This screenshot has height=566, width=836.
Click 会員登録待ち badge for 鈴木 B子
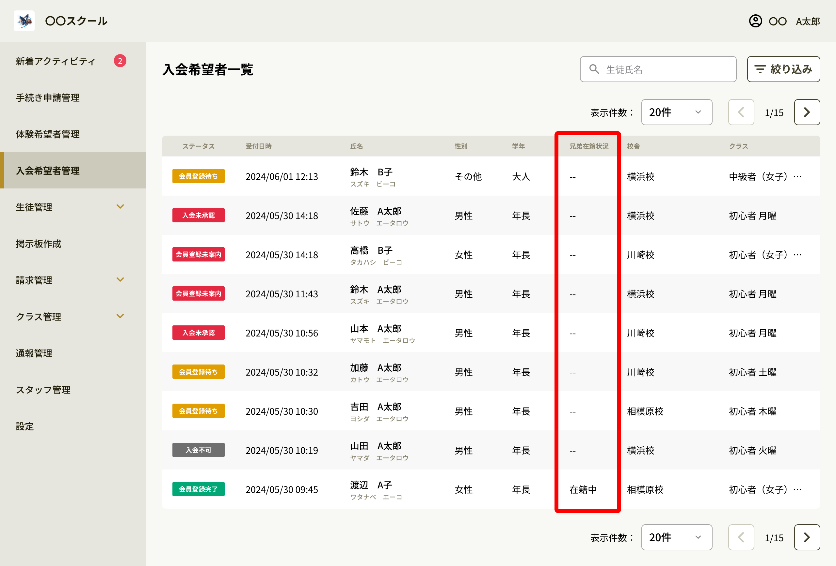[x=198, y=176]
